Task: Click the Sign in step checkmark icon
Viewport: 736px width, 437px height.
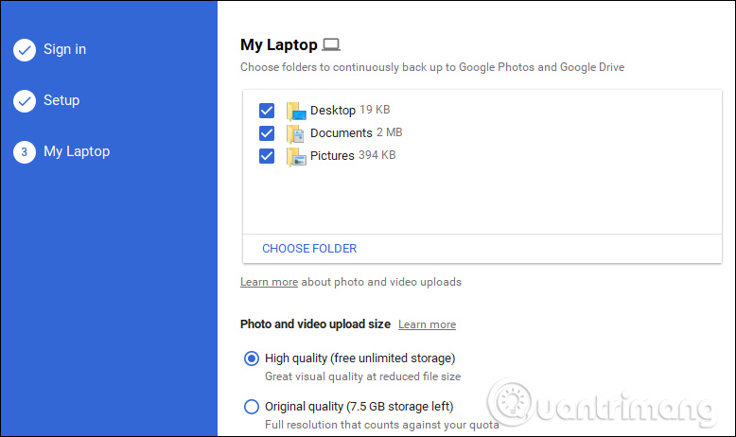Action: (x=25, y=50)
